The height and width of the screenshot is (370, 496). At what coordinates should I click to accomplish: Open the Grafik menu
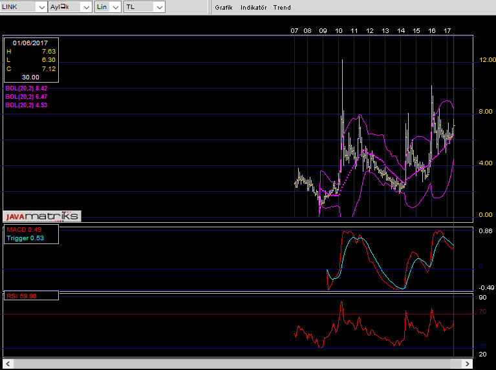click(x=224, y=8)
